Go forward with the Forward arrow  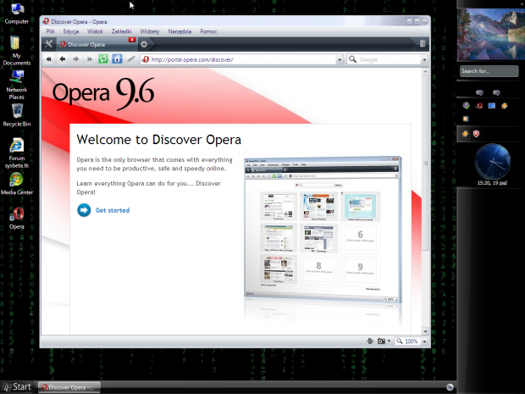point(76,59)
